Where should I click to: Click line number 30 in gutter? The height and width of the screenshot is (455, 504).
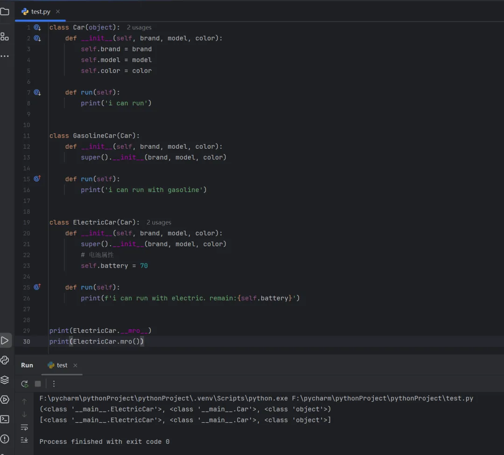click(27, 342)
